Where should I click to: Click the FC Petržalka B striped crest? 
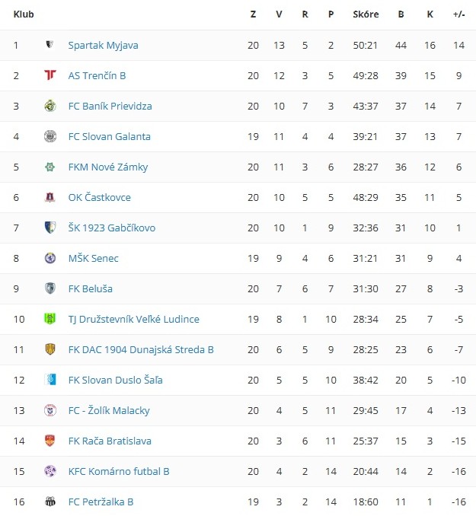click(50, 502)
